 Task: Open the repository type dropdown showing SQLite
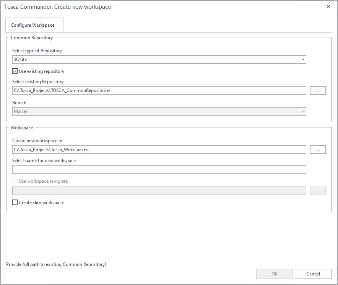pos(159,60)
